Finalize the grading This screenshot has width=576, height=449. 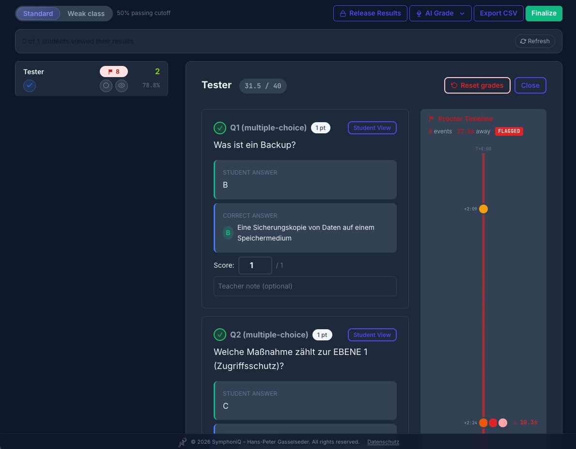(x=544, y=13)
